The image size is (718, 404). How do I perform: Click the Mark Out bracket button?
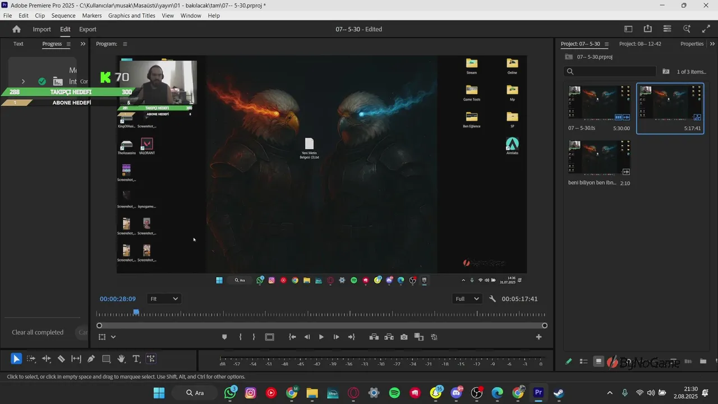[254, 337]
